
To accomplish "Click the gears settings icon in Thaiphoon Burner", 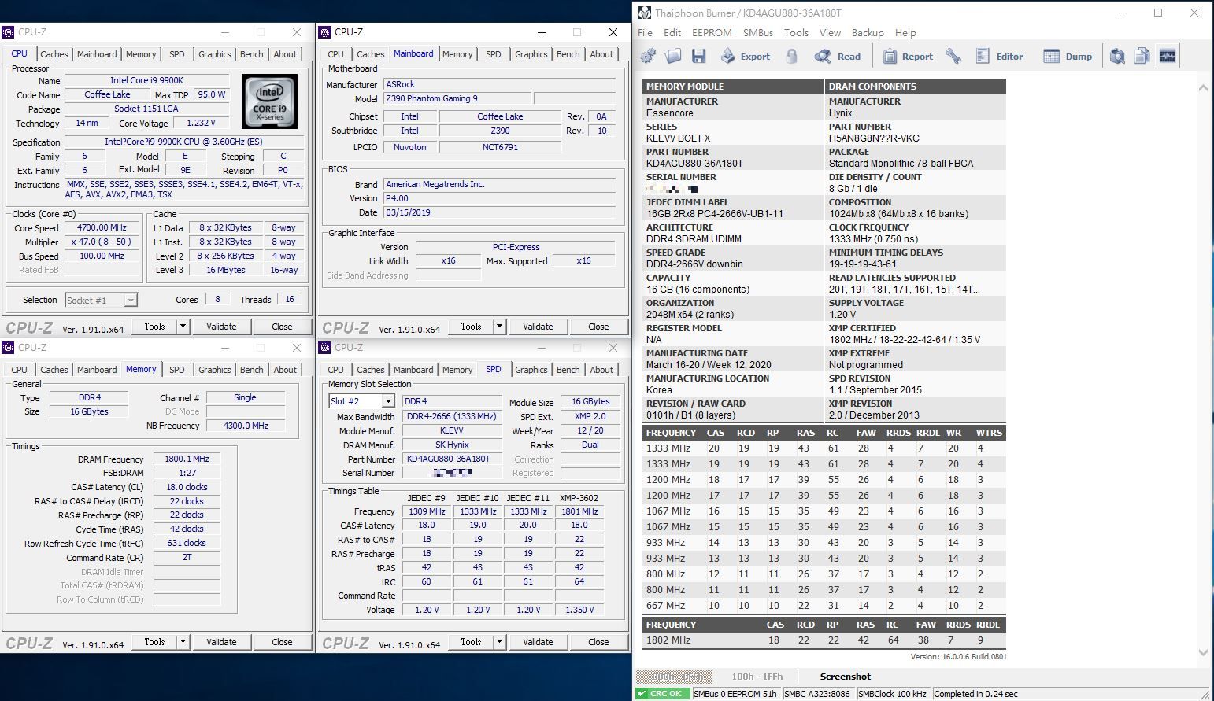I will [x=648, y=56].
